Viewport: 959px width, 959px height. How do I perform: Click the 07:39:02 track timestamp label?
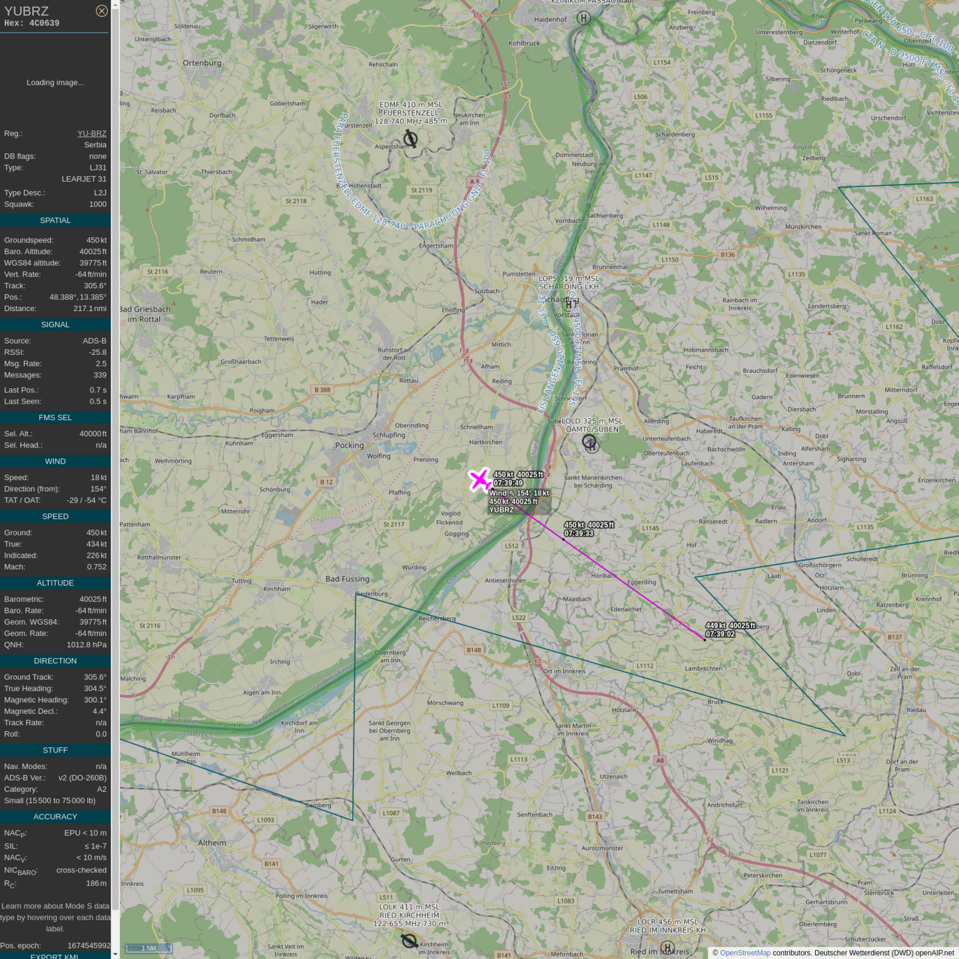(x=720, y=634)
